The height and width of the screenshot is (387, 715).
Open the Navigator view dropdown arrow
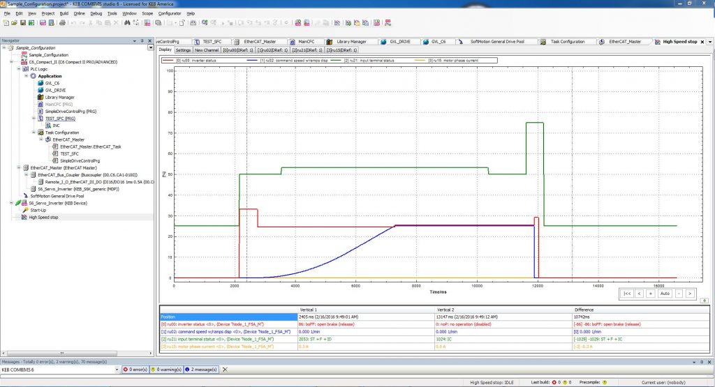click(x=151, y=47)
